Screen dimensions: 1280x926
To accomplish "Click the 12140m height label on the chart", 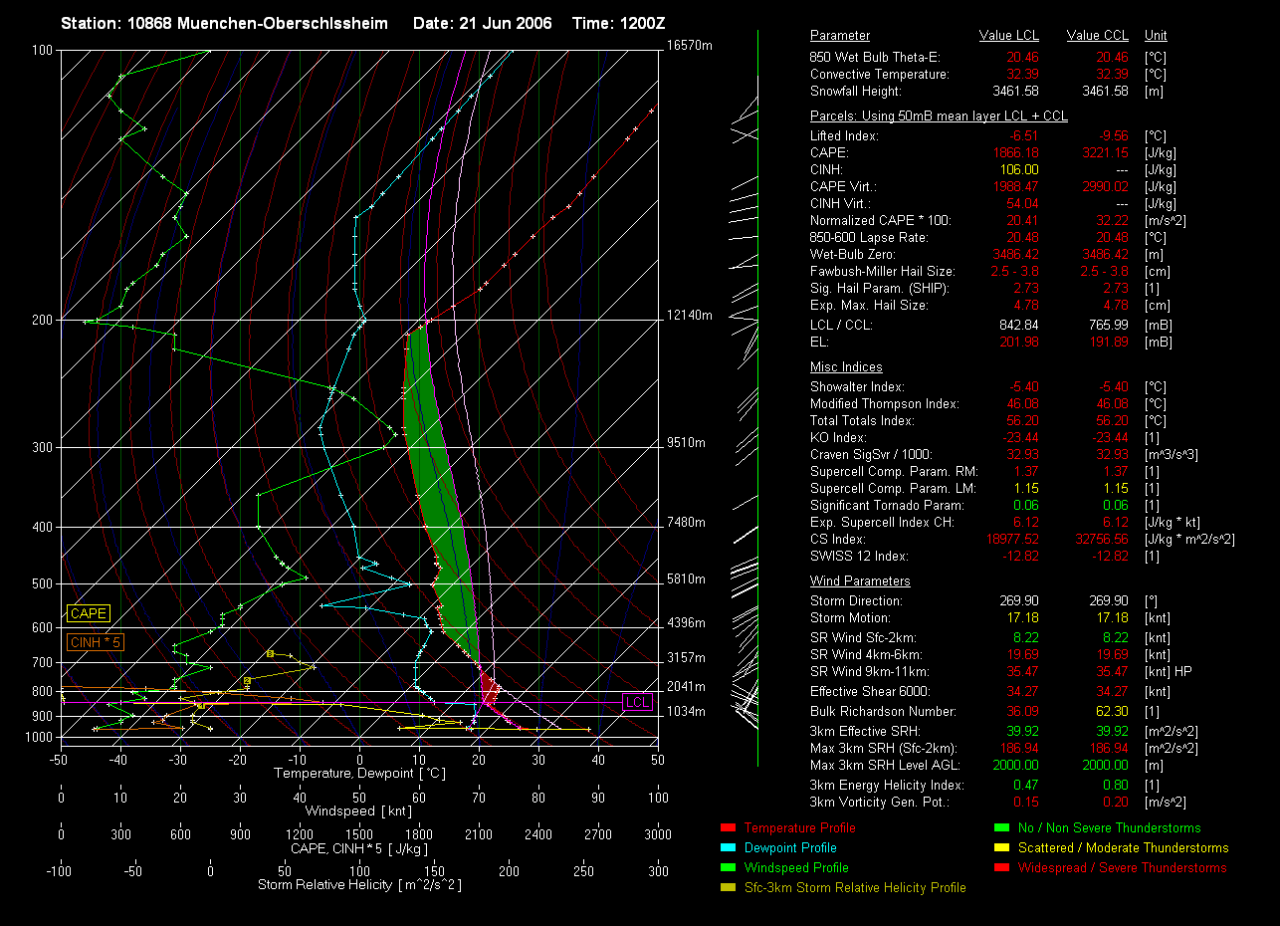I will [690, 316].
